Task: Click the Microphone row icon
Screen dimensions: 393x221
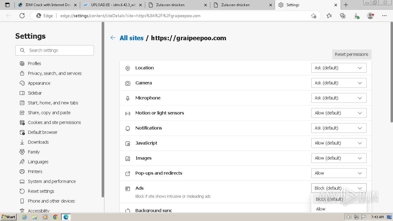Action: point(128,98)
